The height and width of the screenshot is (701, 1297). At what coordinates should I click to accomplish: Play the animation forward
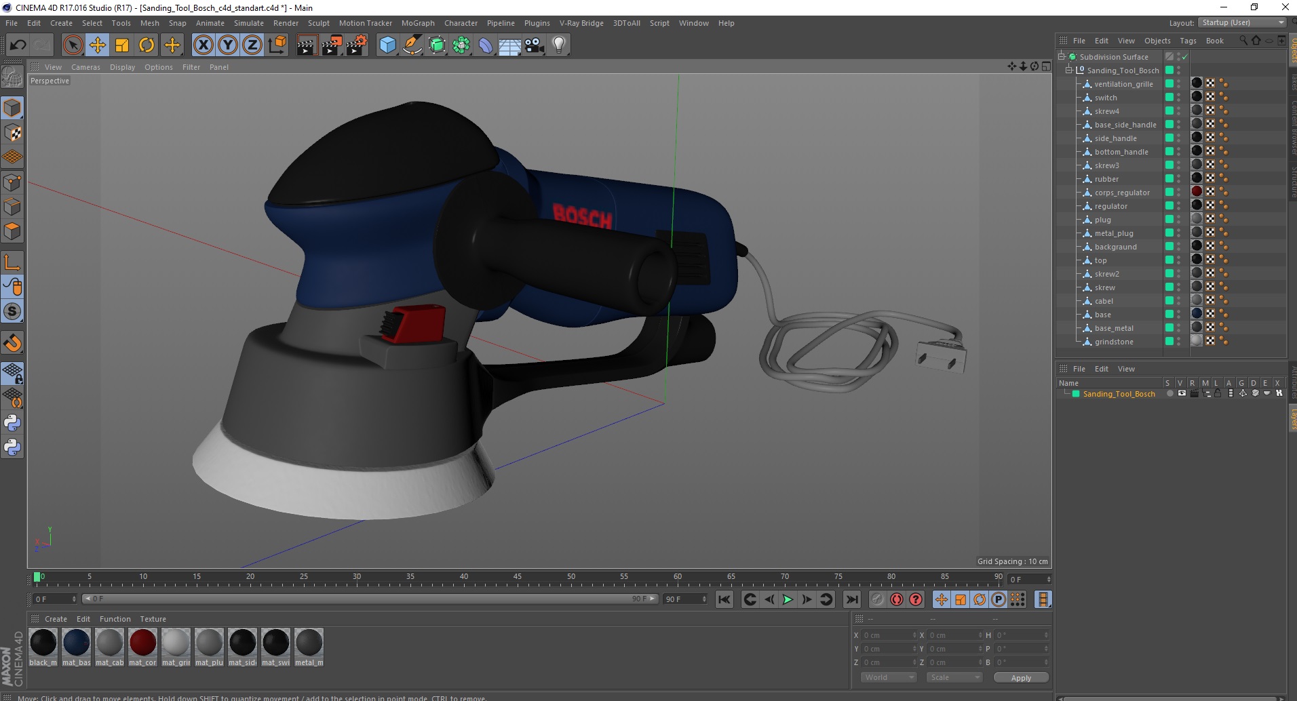pos(788,599)
